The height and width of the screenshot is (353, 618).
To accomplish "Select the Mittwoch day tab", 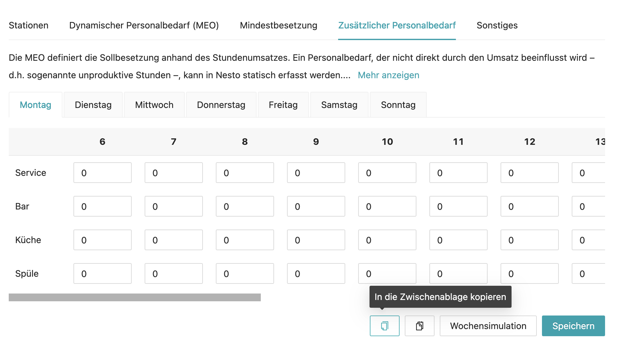I will 154,105.
